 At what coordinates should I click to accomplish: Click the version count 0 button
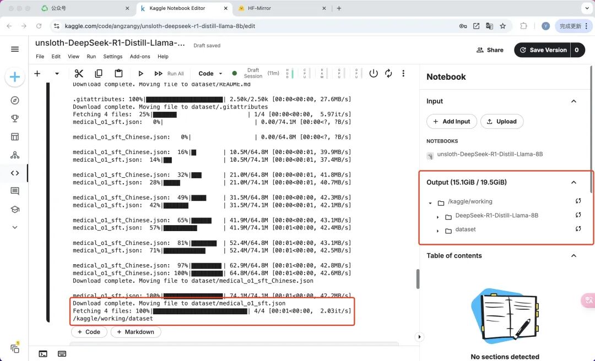(577, 50)
